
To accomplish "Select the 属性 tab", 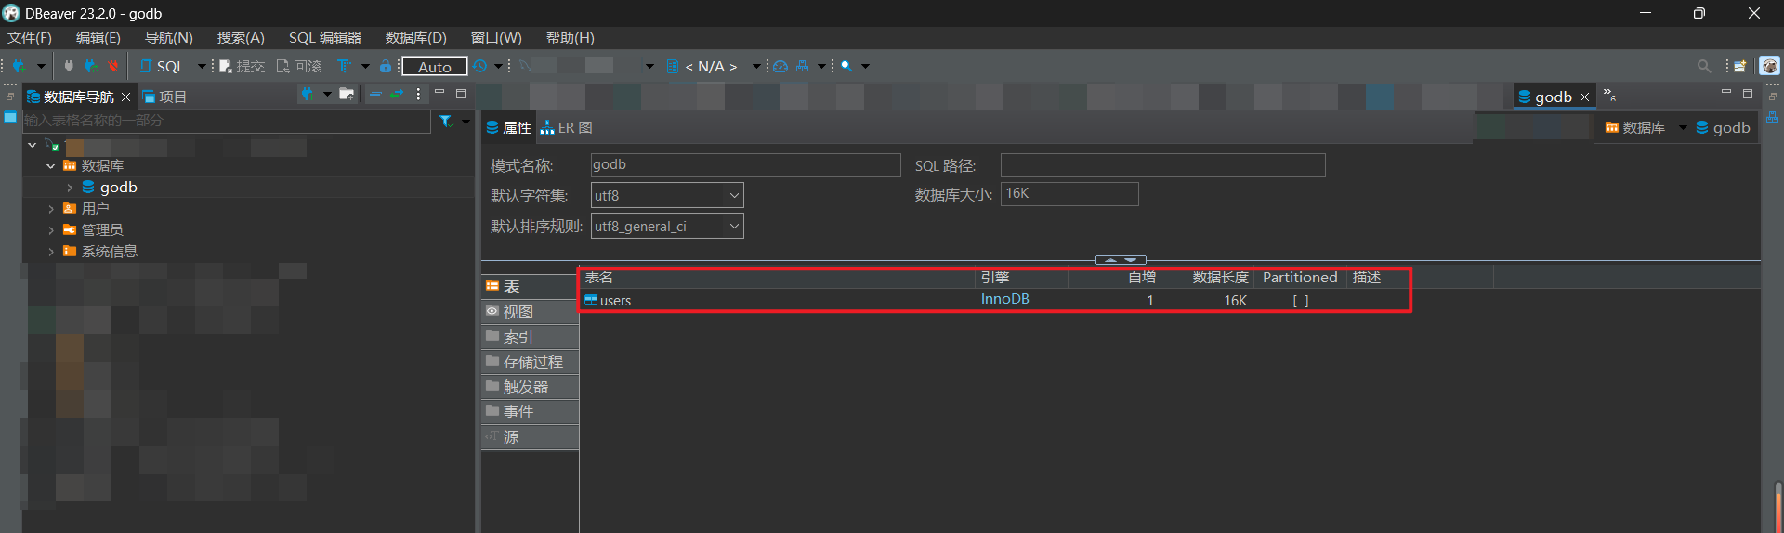I will [507, 127].
